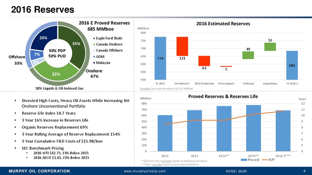
Task: Click the Onshore 67% label
Action: tap(94, 73)
